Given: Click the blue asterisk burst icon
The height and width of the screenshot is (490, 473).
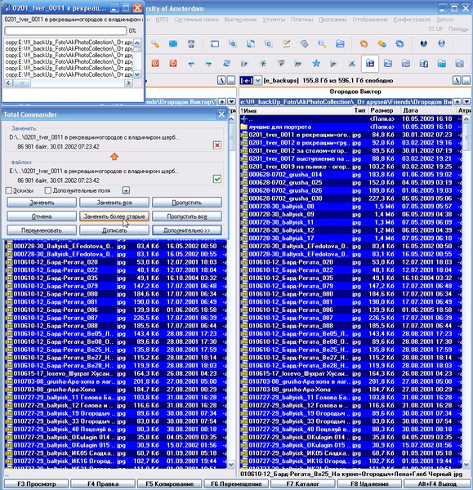Looking at the screenshot, I should (262, 64).
